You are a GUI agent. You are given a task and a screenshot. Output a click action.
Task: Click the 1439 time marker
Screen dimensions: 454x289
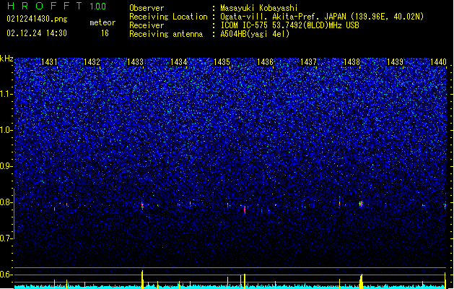pos(396,62)
